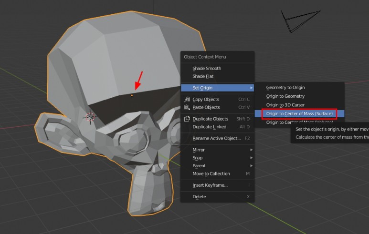Click the Object Context Menu title

(205, 57)
